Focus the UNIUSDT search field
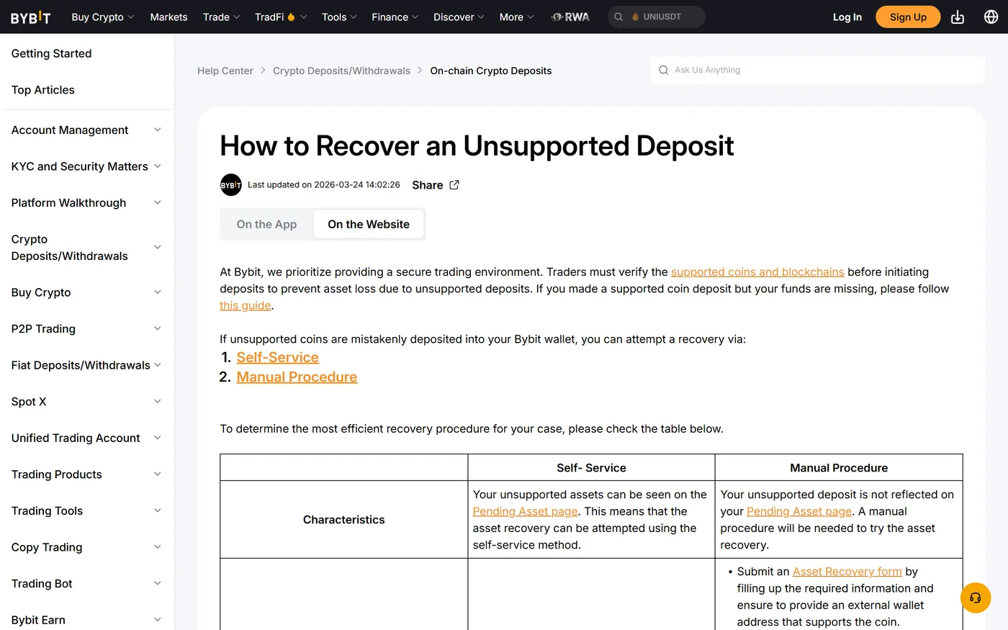This screenshot has height=630, width=1008. click(x=657, y=17)
